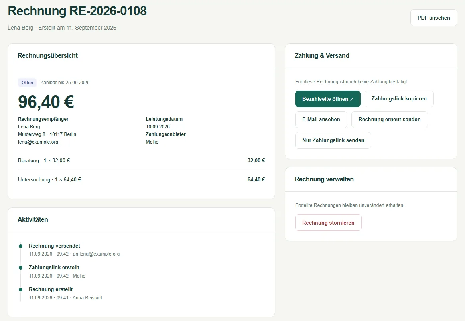Select the Beratung line item

tap(141, 160)
